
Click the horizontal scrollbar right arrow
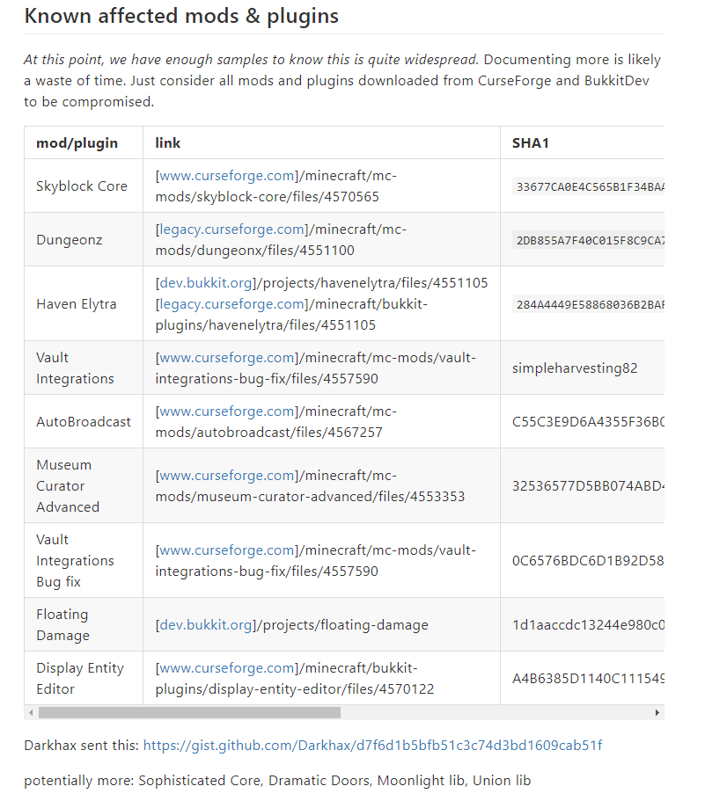[x=657, y=712]
